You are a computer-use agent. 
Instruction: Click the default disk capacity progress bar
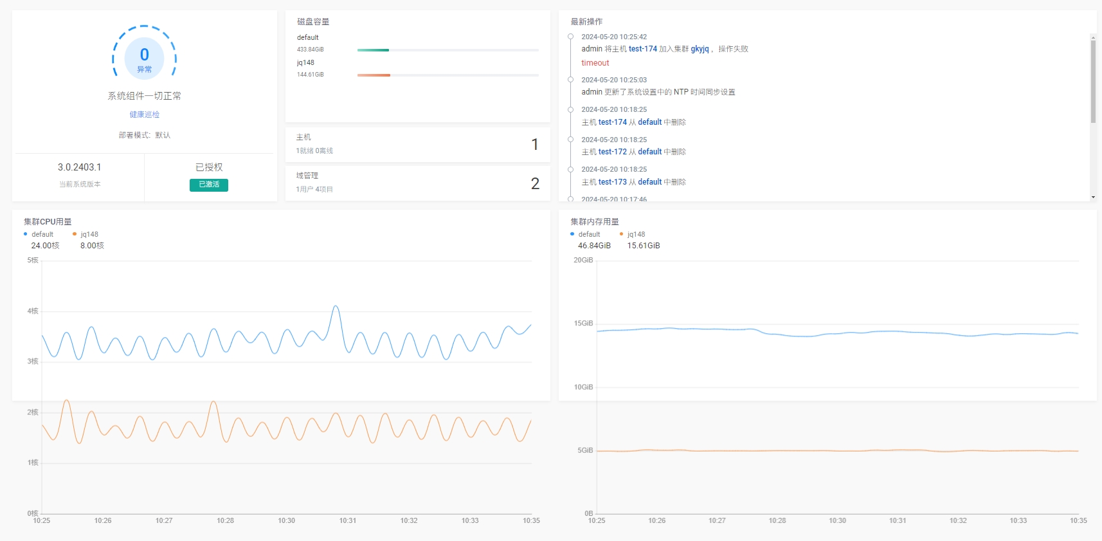point(447,50)
